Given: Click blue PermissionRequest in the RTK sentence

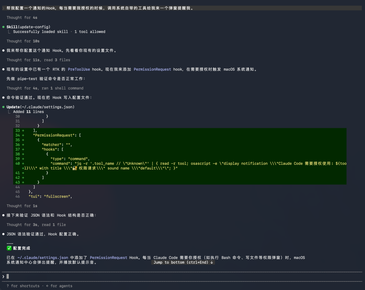Looking at the screenshot, I should tap(152, 69).
